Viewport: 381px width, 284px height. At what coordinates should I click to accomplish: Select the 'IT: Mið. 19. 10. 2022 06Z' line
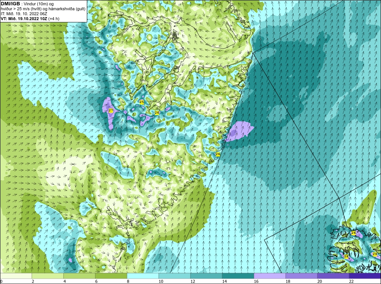[x=24, y=14]
